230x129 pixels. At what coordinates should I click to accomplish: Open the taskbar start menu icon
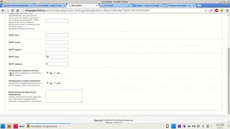point(3,126)
